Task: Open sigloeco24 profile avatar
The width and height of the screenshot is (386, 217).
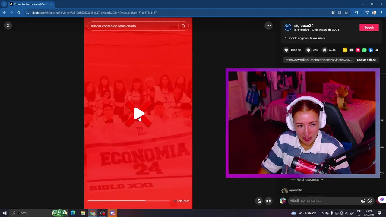Action: (x=288, y=27)
